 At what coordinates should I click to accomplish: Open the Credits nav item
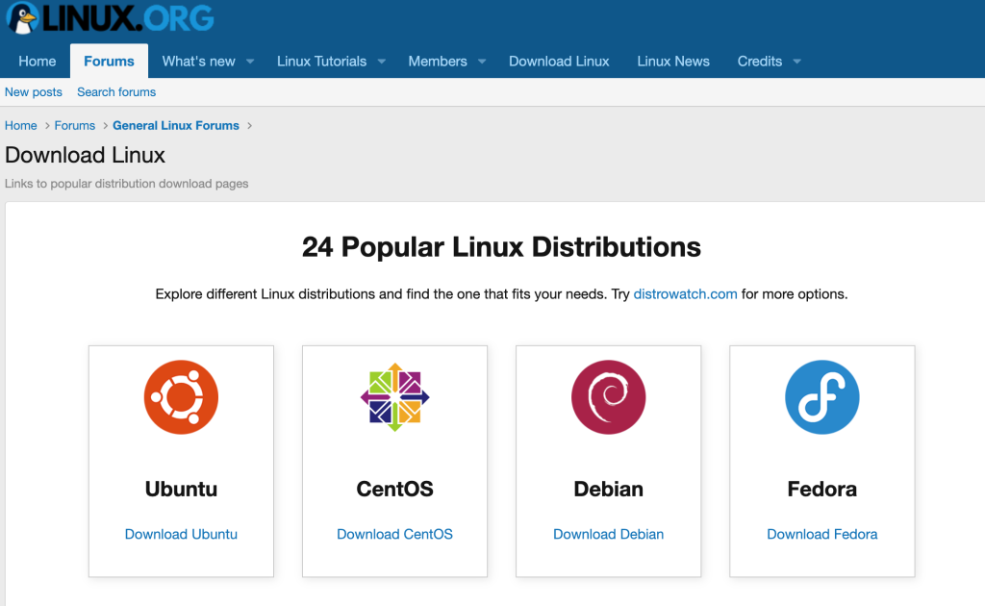(760, 61)
